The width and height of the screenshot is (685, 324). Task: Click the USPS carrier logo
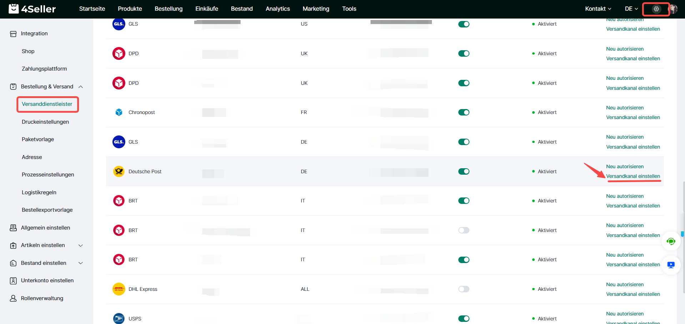(x=119, y=318)
